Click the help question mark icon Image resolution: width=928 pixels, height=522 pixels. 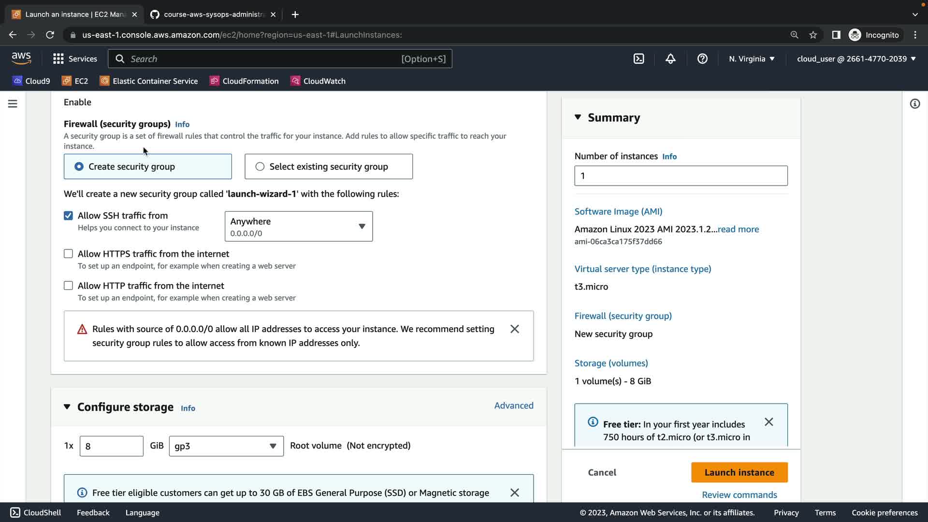tap(702, 59)
